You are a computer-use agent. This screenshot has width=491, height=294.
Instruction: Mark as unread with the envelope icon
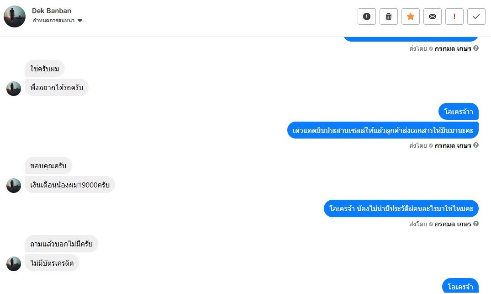tap(433, 16)
